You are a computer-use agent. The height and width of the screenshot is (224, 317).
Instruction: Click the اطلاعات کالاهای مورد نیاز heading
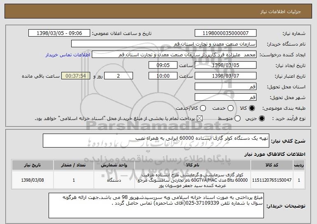[x=275, y=154]
